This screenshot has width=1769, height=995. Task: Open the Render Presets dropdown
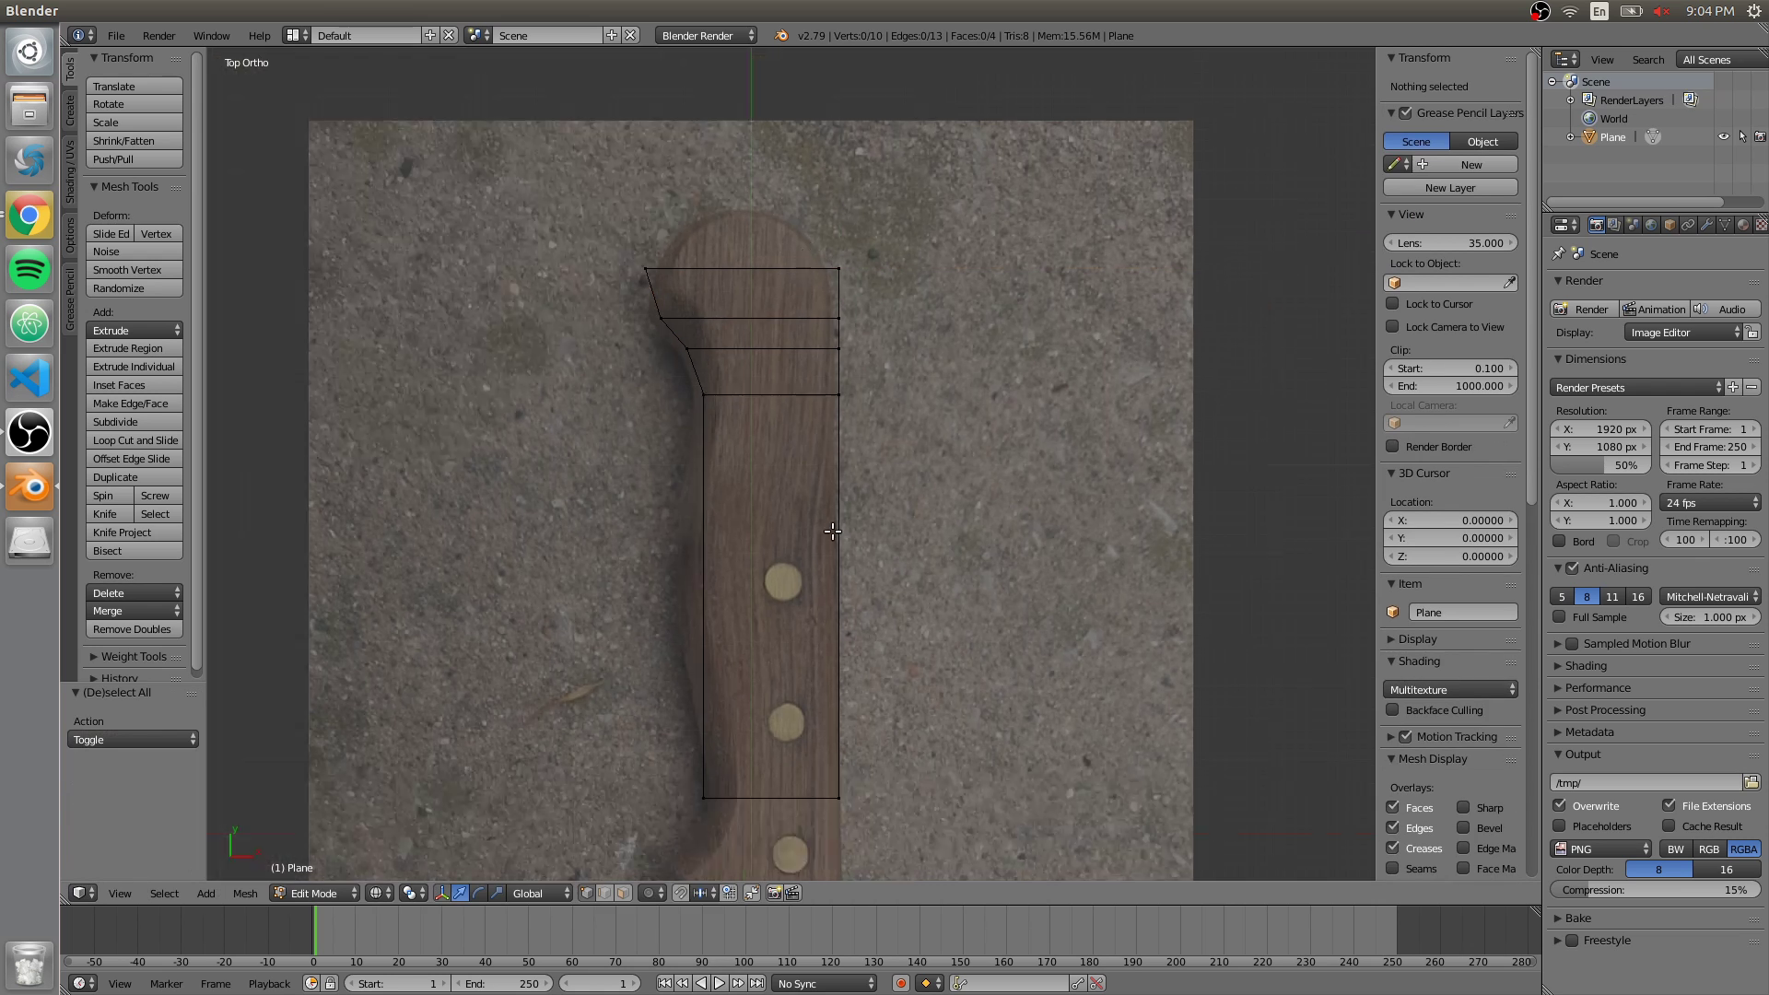[x=1636, y=387]
